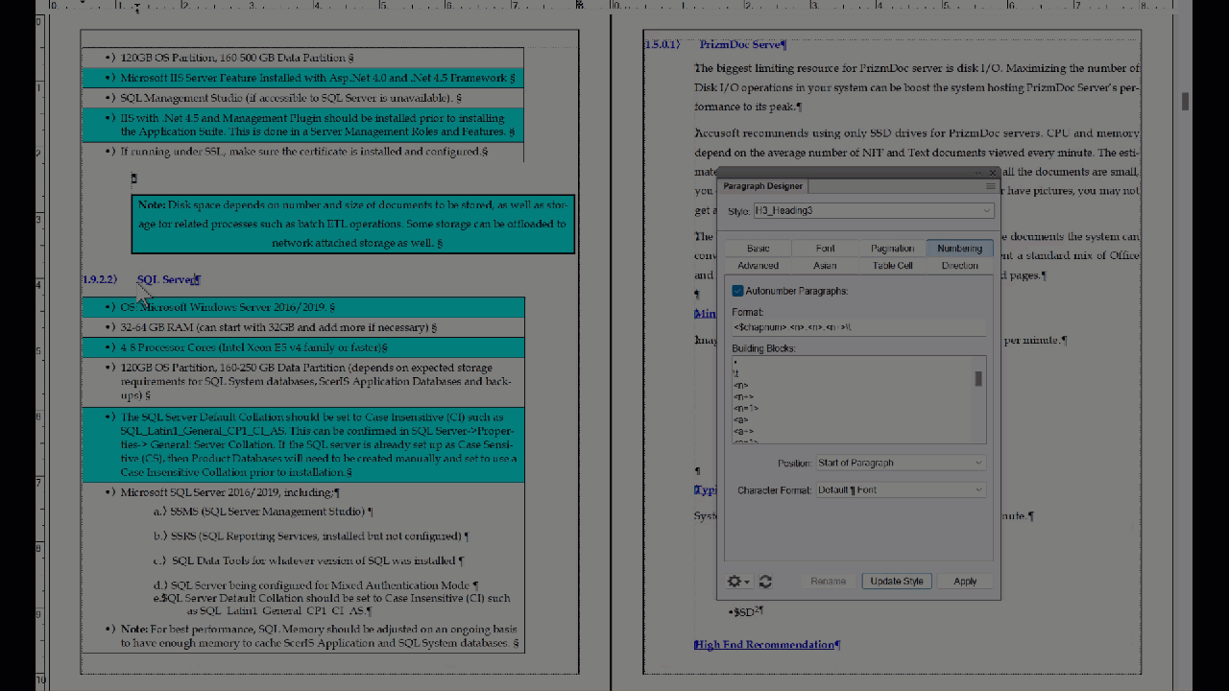This screenshot has width=1229, height=691.
Task: Open the Character Format dropdown
Action: pos(901,489)
